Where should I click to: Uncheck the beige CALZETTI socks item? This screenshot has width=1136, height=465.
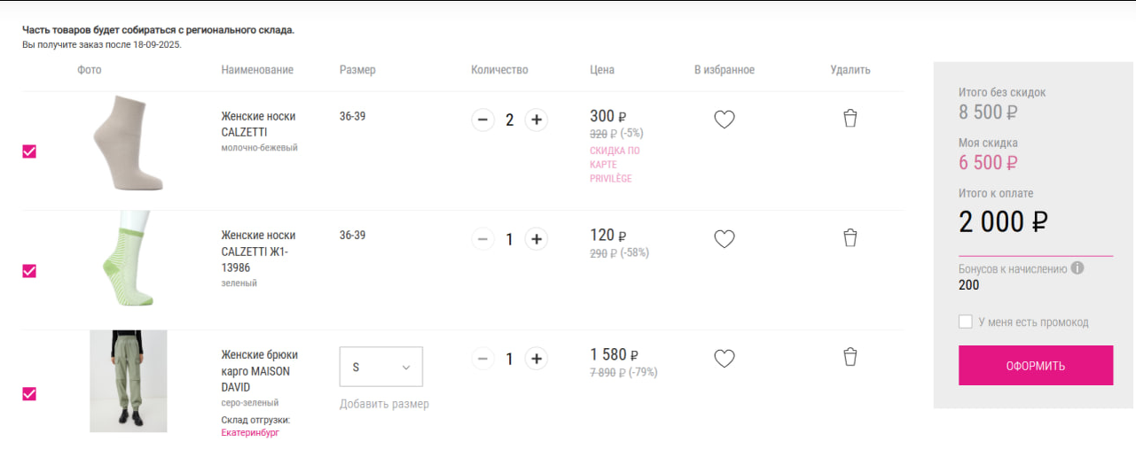click(29, 151)
